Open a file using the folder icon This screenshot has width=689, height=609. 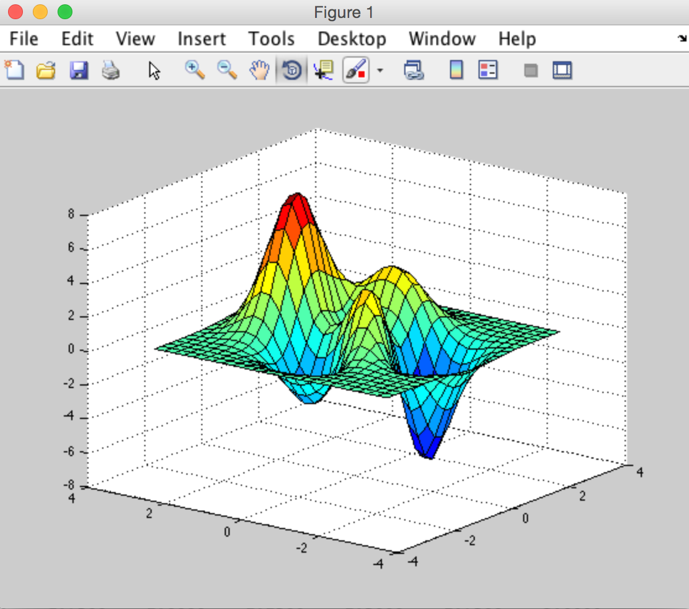[46, 71]
